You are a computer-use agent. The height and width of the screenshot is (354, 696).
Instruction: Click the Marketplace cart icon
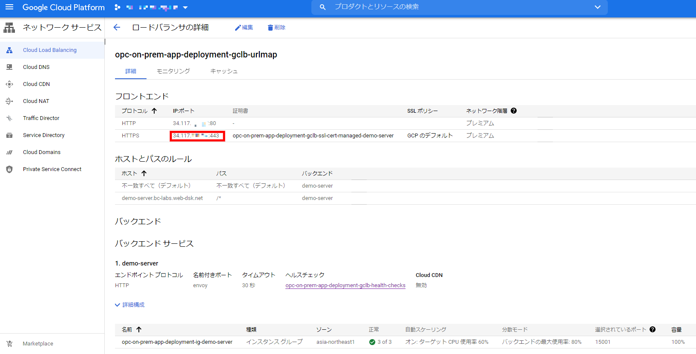pos(9,344)
